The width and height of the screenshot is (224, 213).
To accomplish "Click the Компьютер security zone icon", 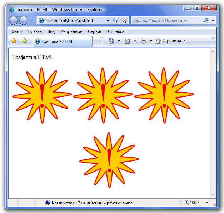I will 48,203.
